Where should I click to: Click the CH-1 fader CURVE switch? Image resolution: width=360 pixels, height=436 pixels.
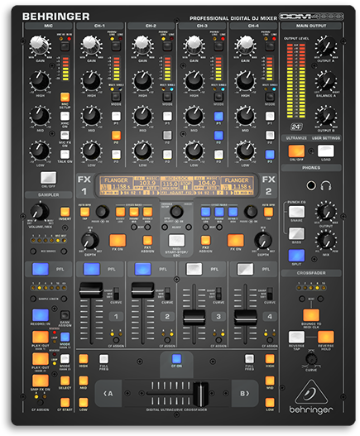click(116, 294)
